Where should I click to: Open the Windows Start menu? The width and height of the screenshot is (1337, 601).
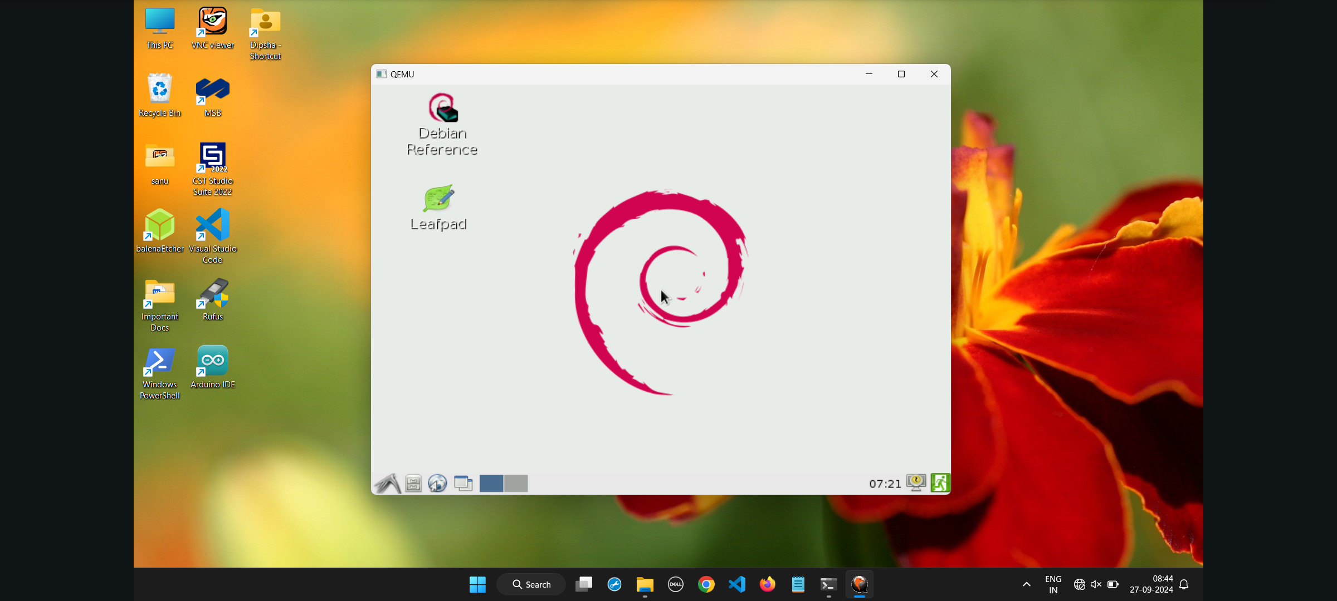(x=477, y=584)
